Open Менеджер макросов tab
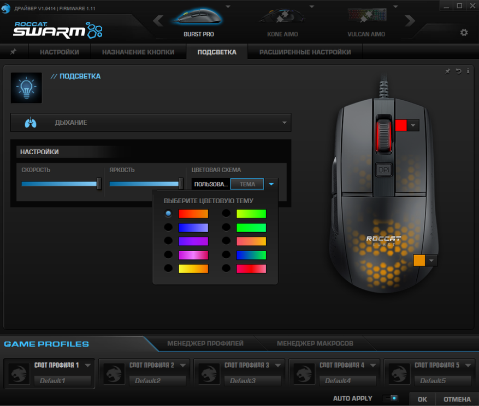479x406 pixels. click(x=315, y=343)
